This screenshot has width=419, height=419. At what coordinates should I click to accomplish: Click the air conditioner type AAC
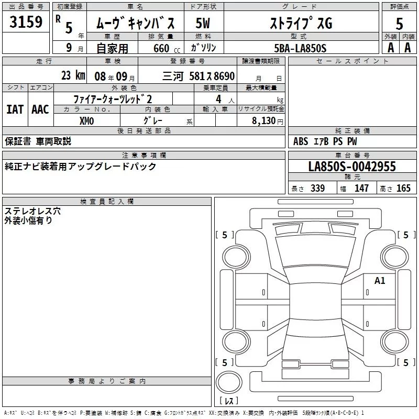(40, 109)
